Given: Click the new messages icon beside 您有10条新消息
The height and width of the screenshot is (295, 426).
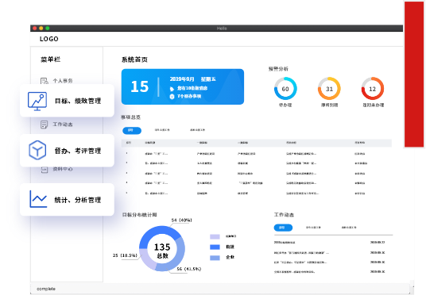Looking at the screenshot, I should [x=172, y=89].
